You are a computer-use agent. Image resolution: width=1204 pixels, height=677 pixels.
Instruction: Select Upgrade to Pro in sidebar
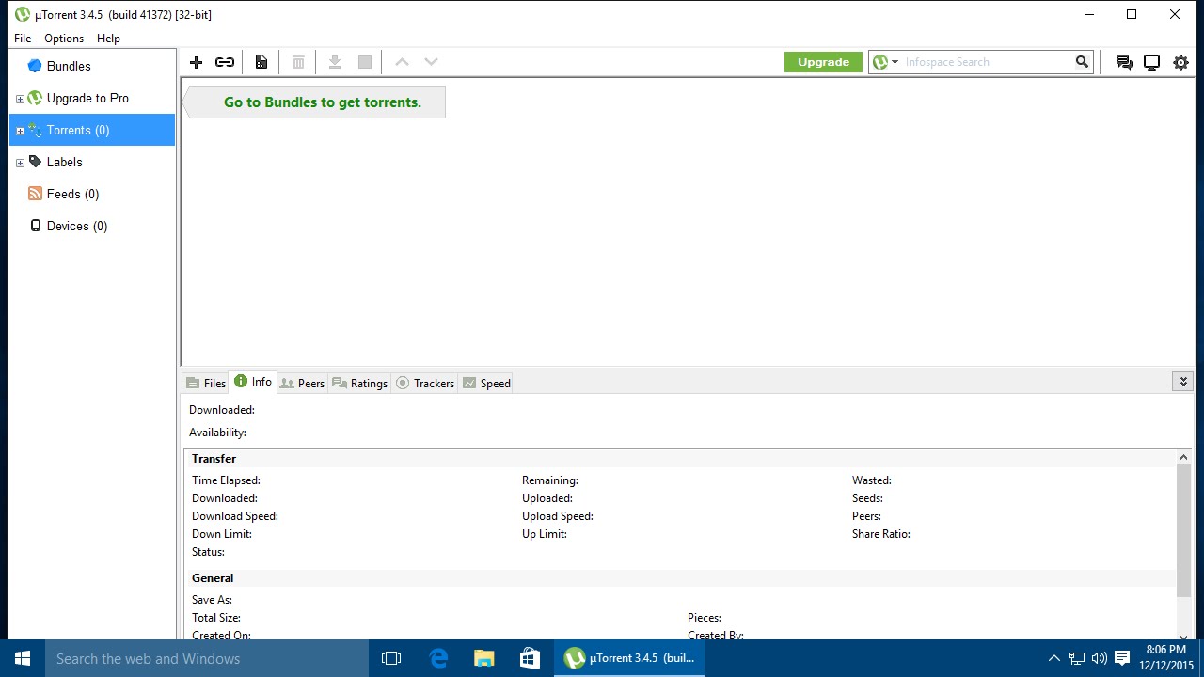(x=87, y=98)
